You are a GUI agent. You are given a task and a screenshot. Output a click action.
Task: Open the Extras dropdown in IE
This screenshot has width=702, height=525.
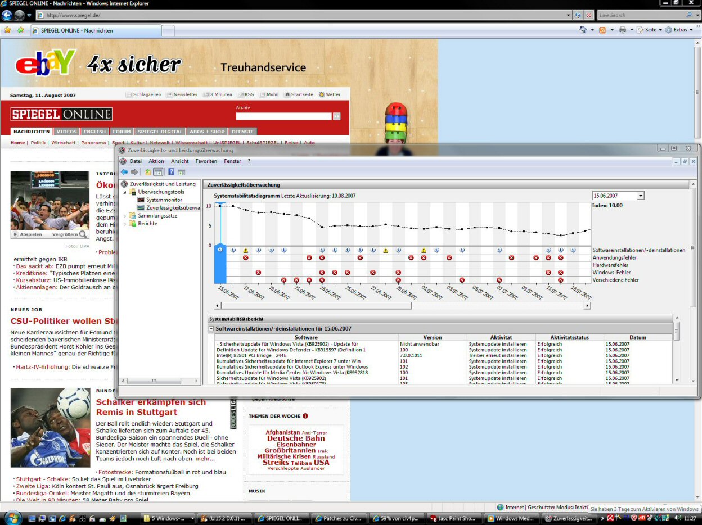point(679,30)
